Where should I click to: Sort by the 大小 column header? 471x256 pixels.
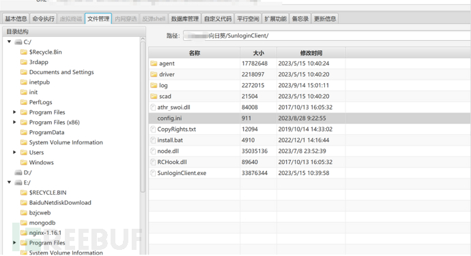coord(258,53)
